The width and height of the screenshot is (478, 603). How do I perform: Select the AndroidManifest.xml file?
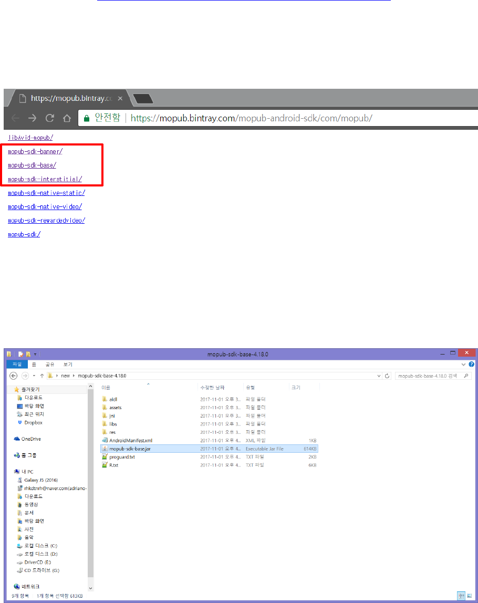(x=131, y=440)
